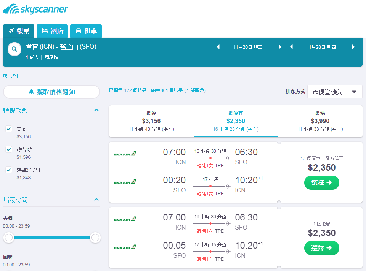The width and height of the screenshot is (366, 271).
Task: Click the magnifier search icon
Action: [x=14, y=49]
